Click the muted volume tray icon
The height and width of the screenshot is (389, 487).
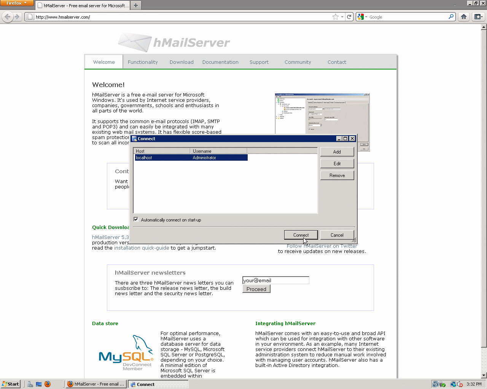pos(460,384)
